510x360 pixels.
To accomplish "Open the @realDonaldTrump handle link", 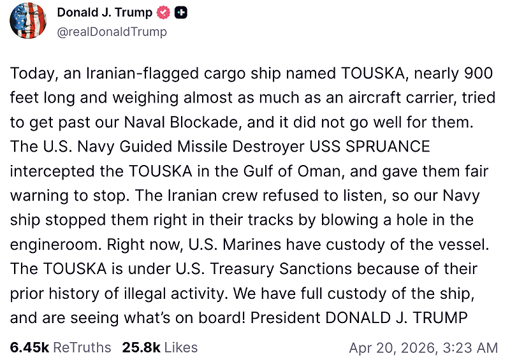I will 112,31.
